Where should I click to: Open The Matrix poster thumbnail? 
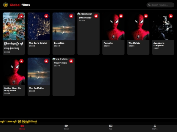[138, 26]
